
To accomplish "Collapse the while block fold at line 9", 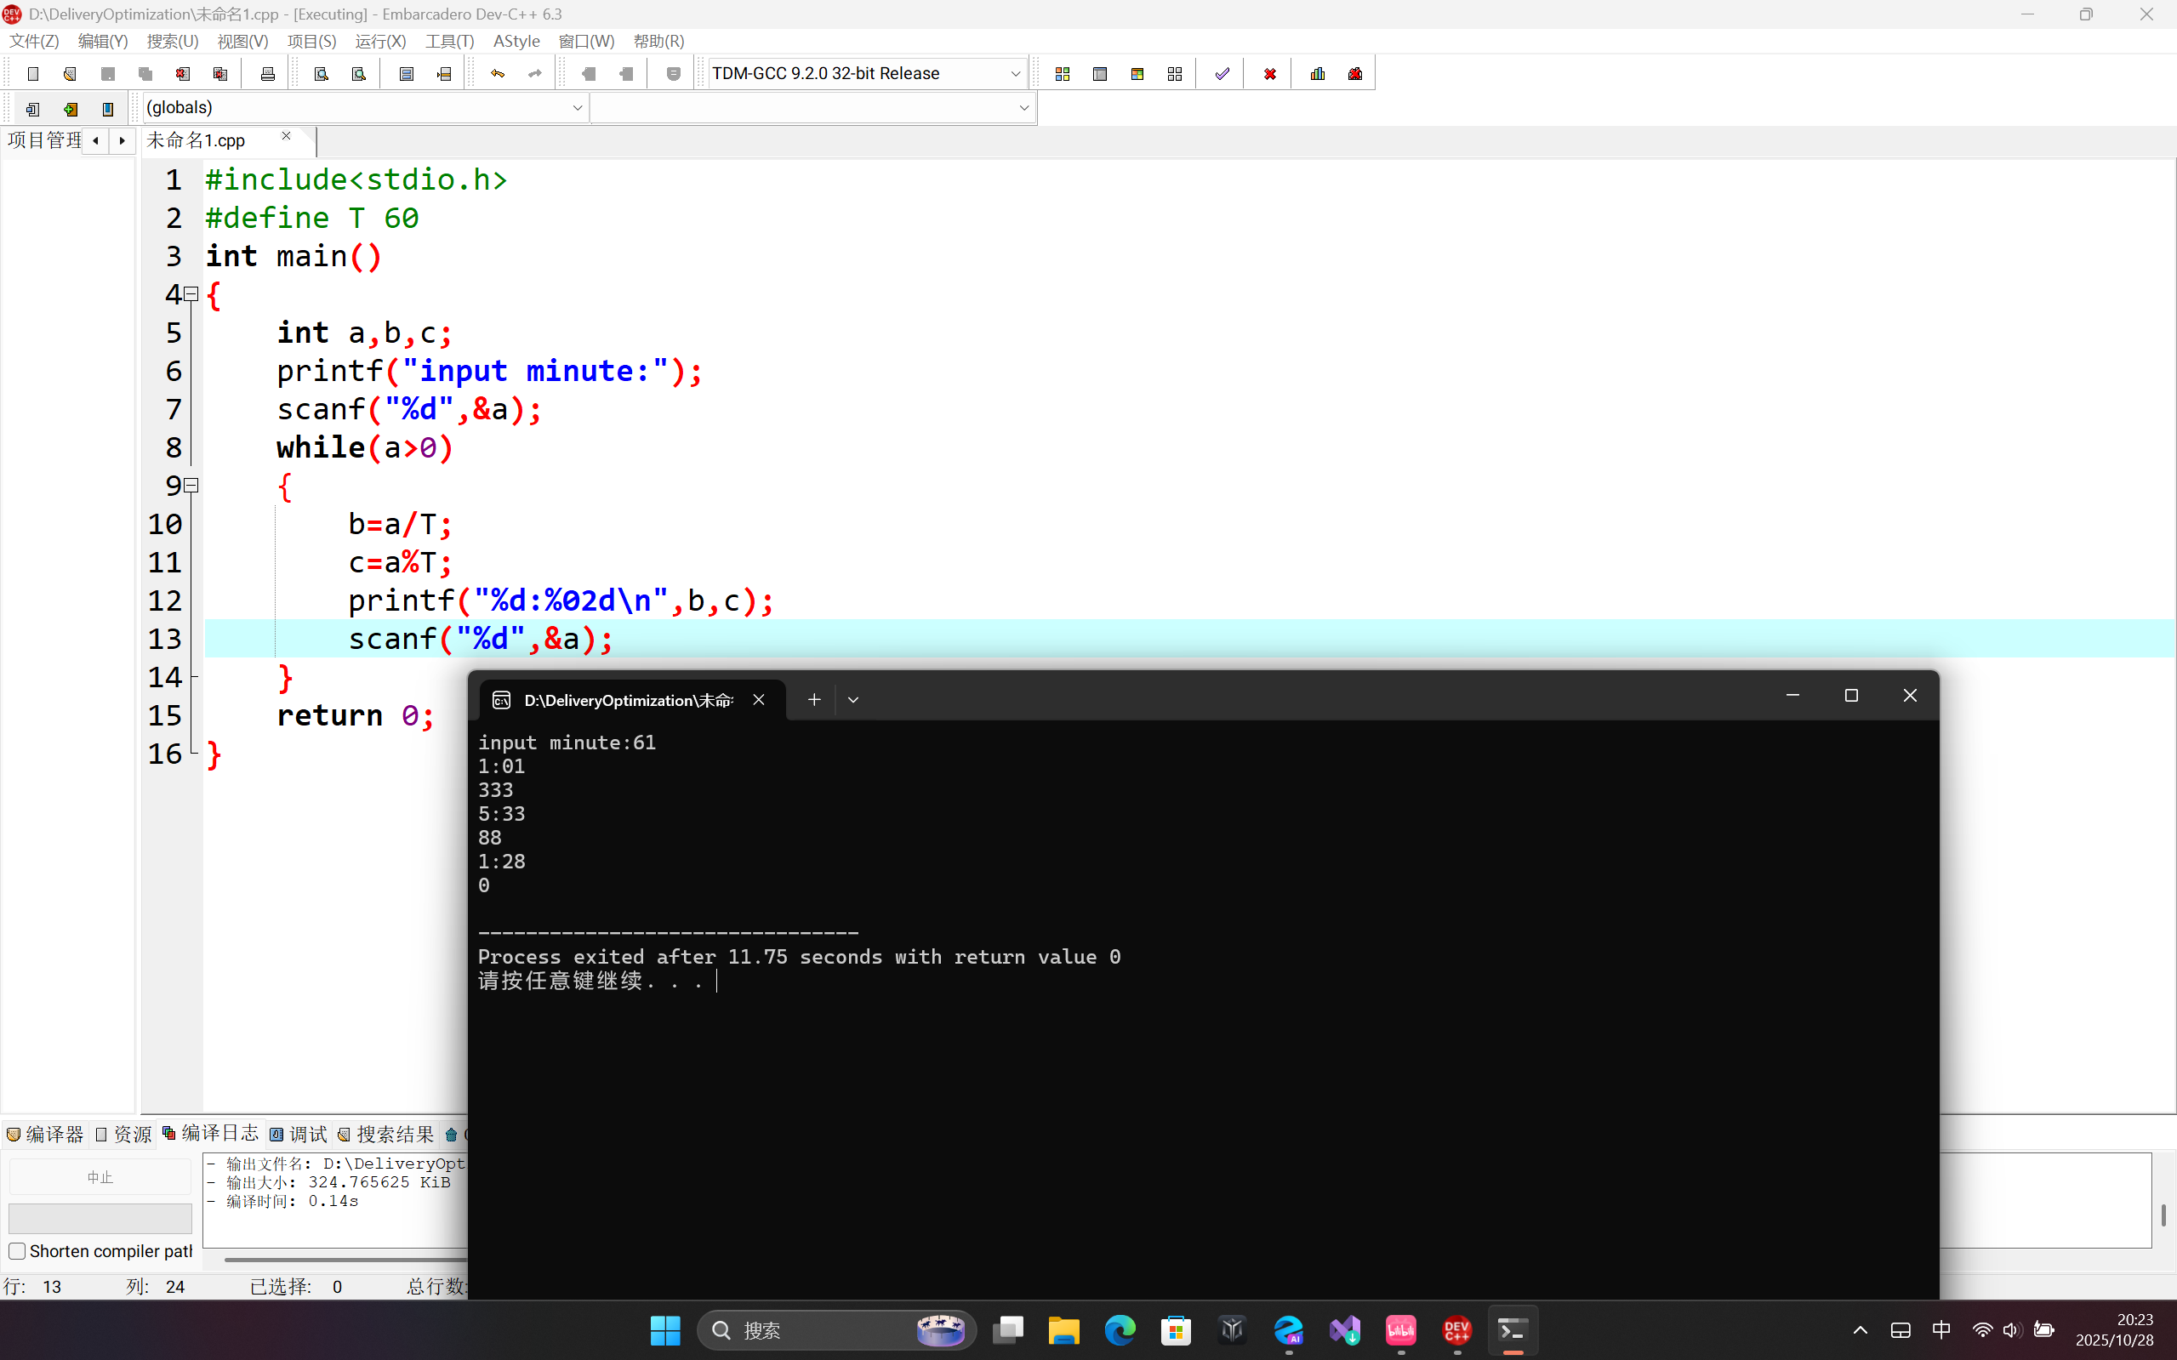I will click(191, 486).
